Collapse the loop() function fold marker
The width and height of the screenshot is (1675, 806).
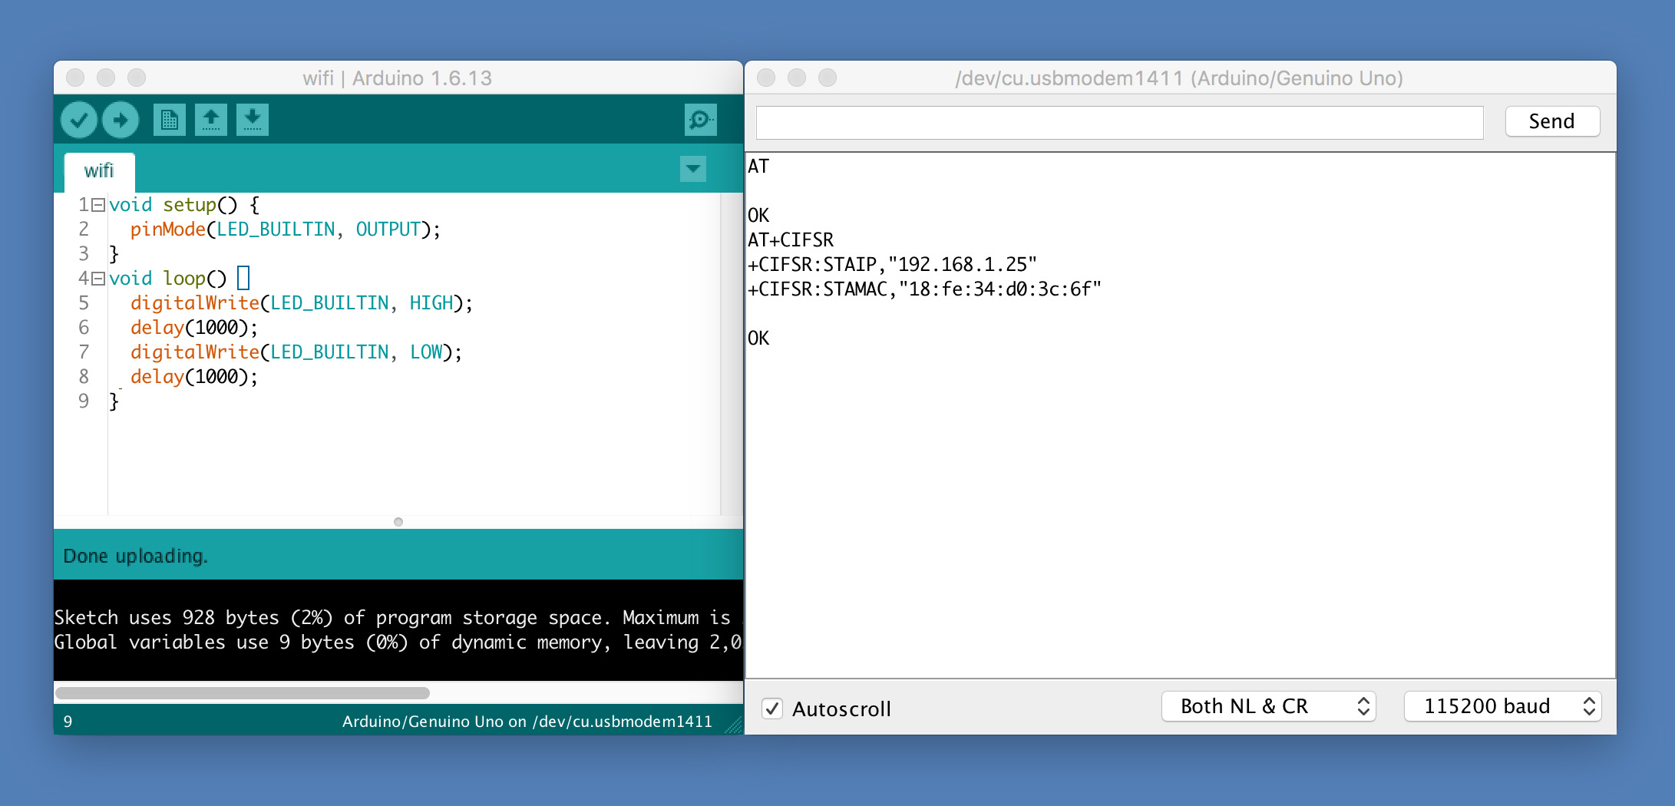pos(98,279)
